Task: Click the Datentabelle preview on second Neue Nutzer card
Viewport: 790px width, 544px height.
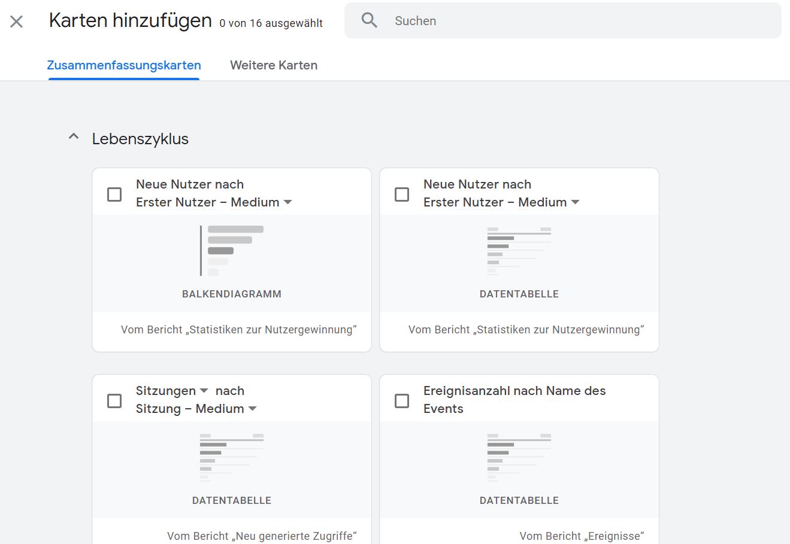Action: click(519, 248)
